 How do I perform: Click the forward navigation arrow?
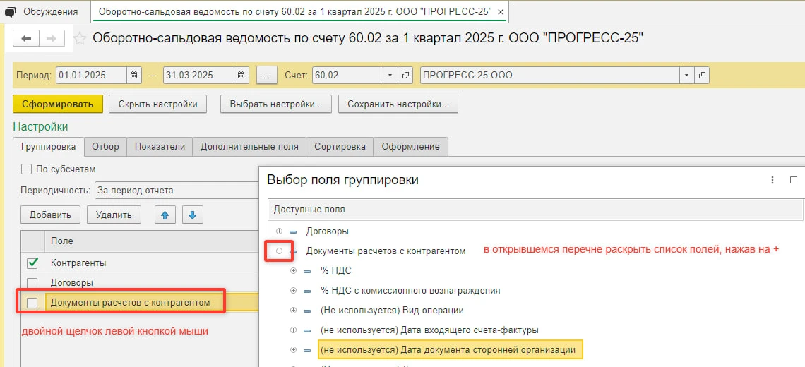click(52, 39)
